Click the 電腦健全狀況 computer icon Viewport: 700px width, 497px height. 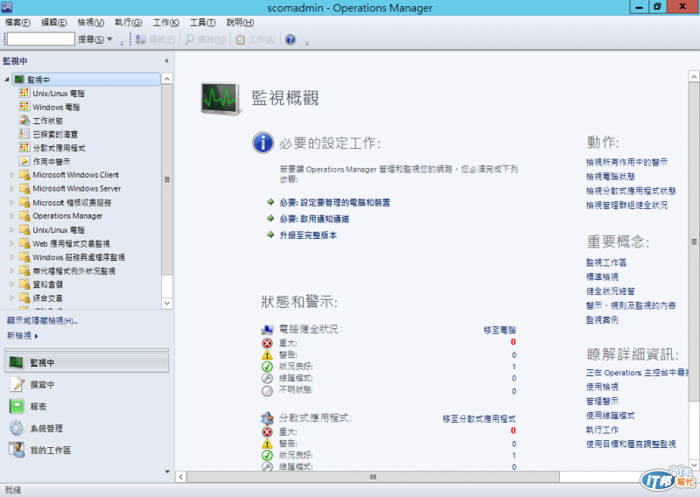267,330
